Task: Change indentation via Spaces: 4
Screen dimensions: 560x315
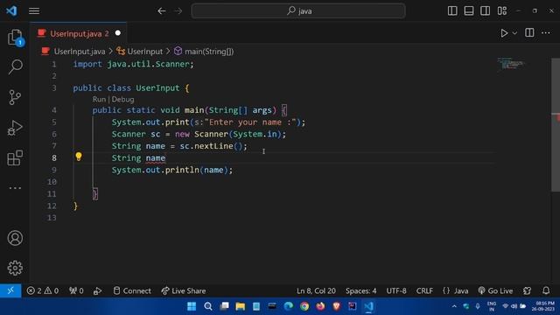Action: click(360, 290)
